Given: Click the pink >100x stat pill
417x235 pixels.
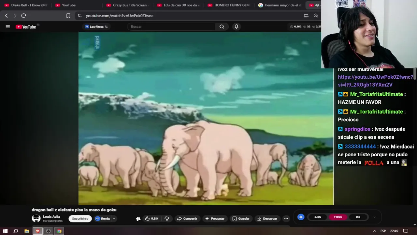Looking at the screenshot, I should (338, 217).
